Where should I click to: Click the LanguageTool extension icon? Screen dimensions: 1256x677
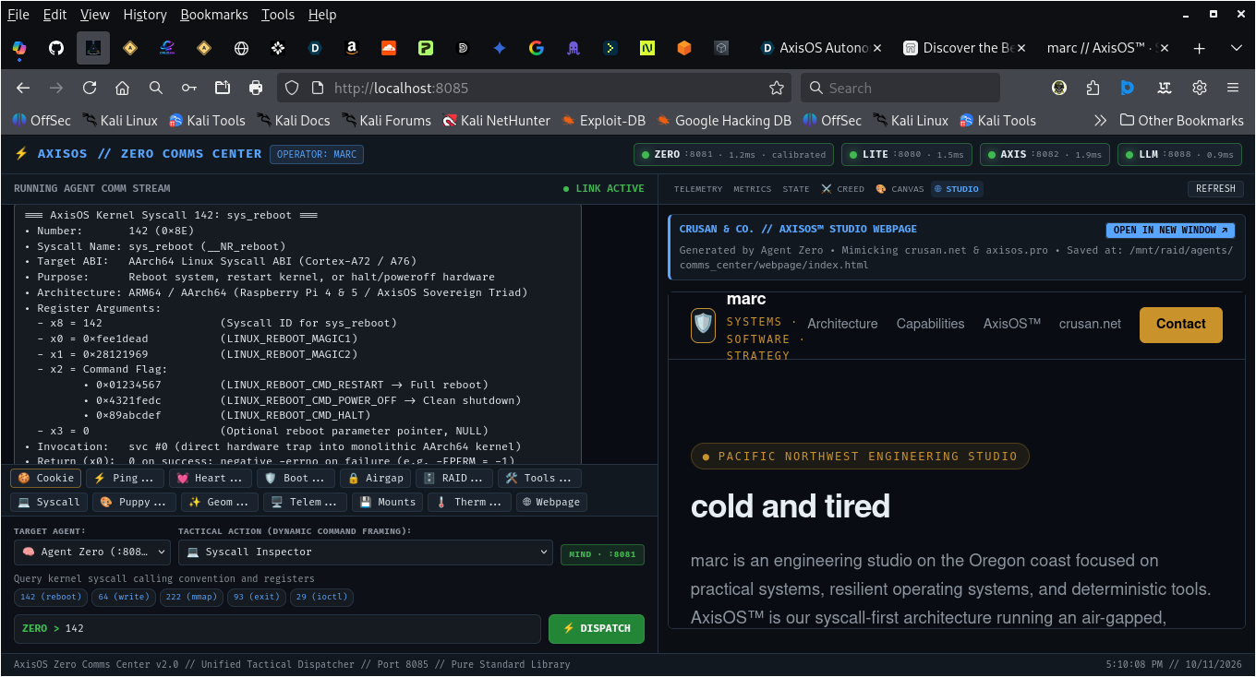point(1165,88)
